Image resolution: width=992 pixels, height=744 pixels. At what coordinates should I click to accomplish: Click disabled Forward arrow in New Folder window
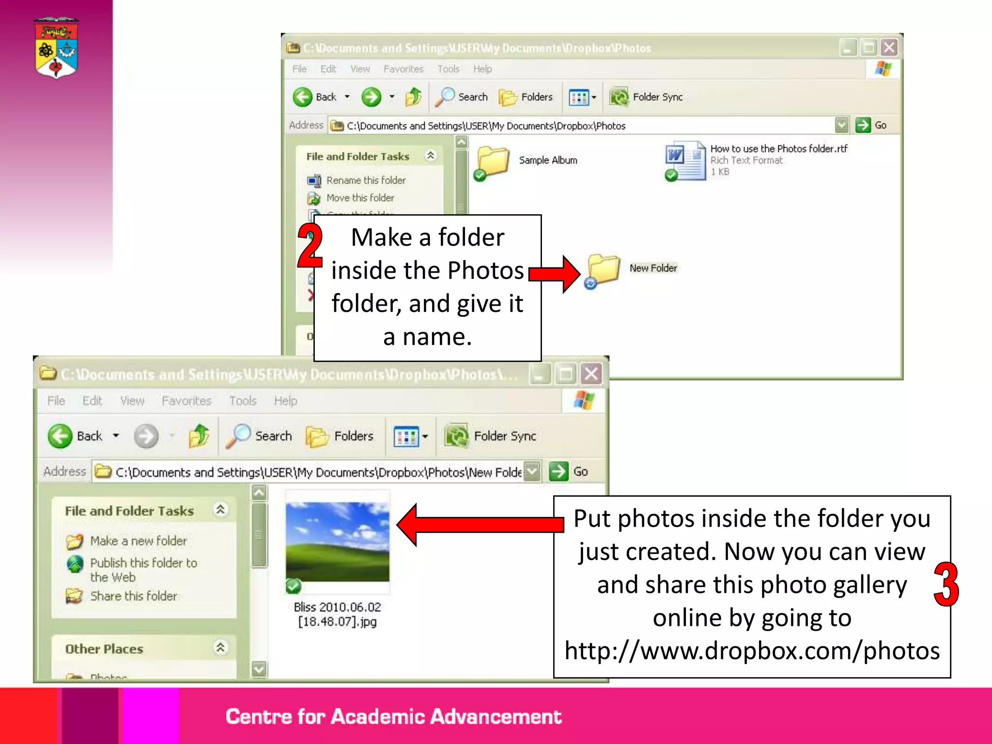146,436
